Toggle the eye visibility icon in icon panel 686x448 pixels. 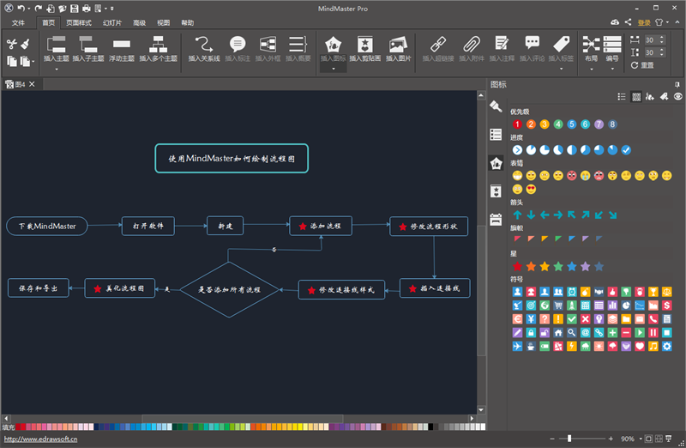coord(677,97)
